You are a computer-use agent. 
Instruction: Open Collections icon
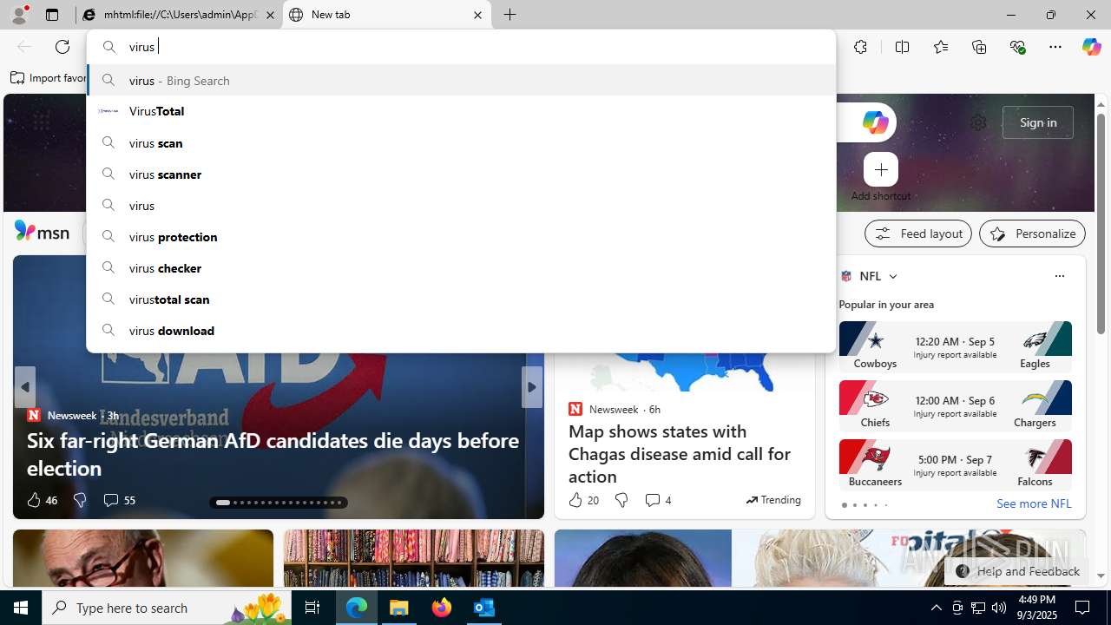[979, 47]
